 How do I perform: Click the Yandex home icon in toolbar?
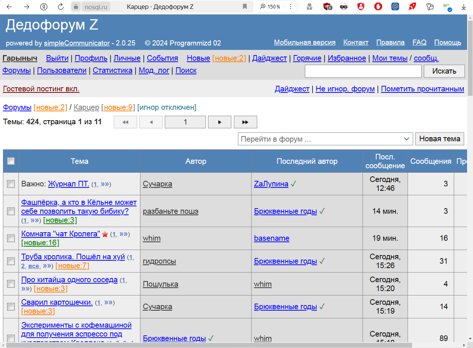click(x=44, y=7)
